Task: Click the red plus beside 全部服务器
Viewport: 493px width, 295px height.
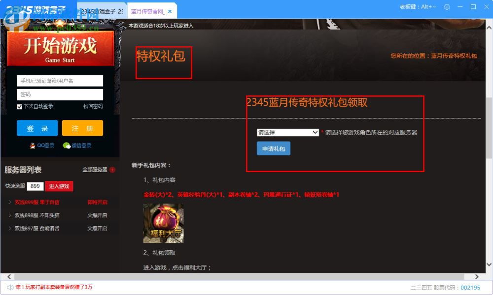Action: pyautogui.click(x=112, y=170)
